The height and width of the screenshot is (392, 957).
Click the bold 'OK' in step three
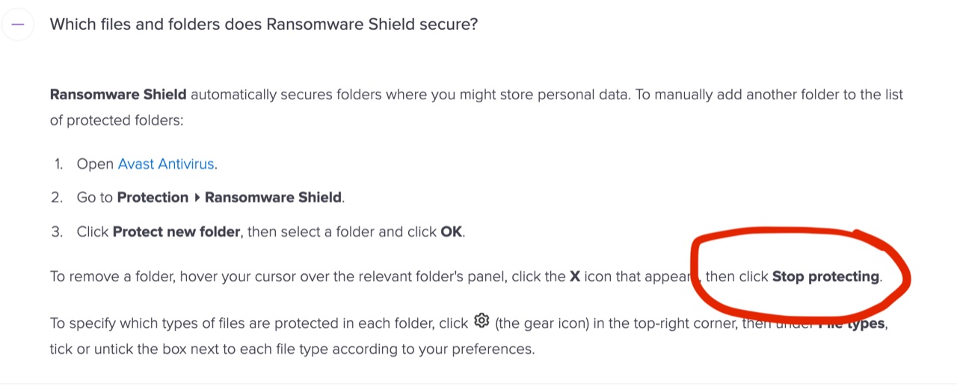451,231
